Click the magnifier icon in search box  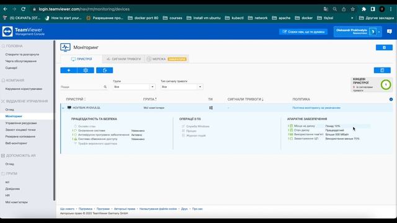[105, 87]
